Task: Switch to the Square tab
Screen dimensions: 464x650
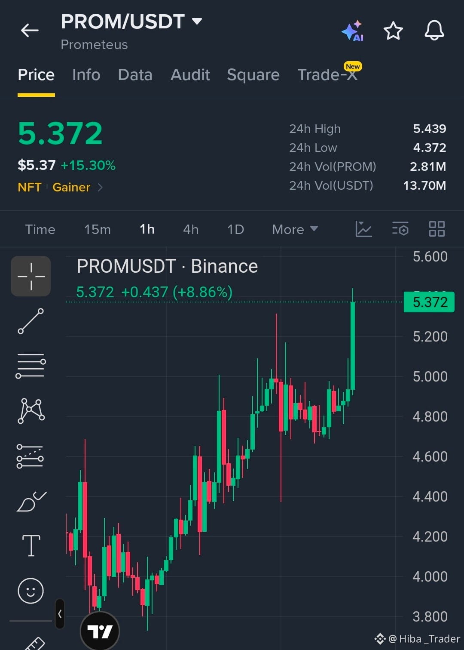Action: (x=253, y=75)
